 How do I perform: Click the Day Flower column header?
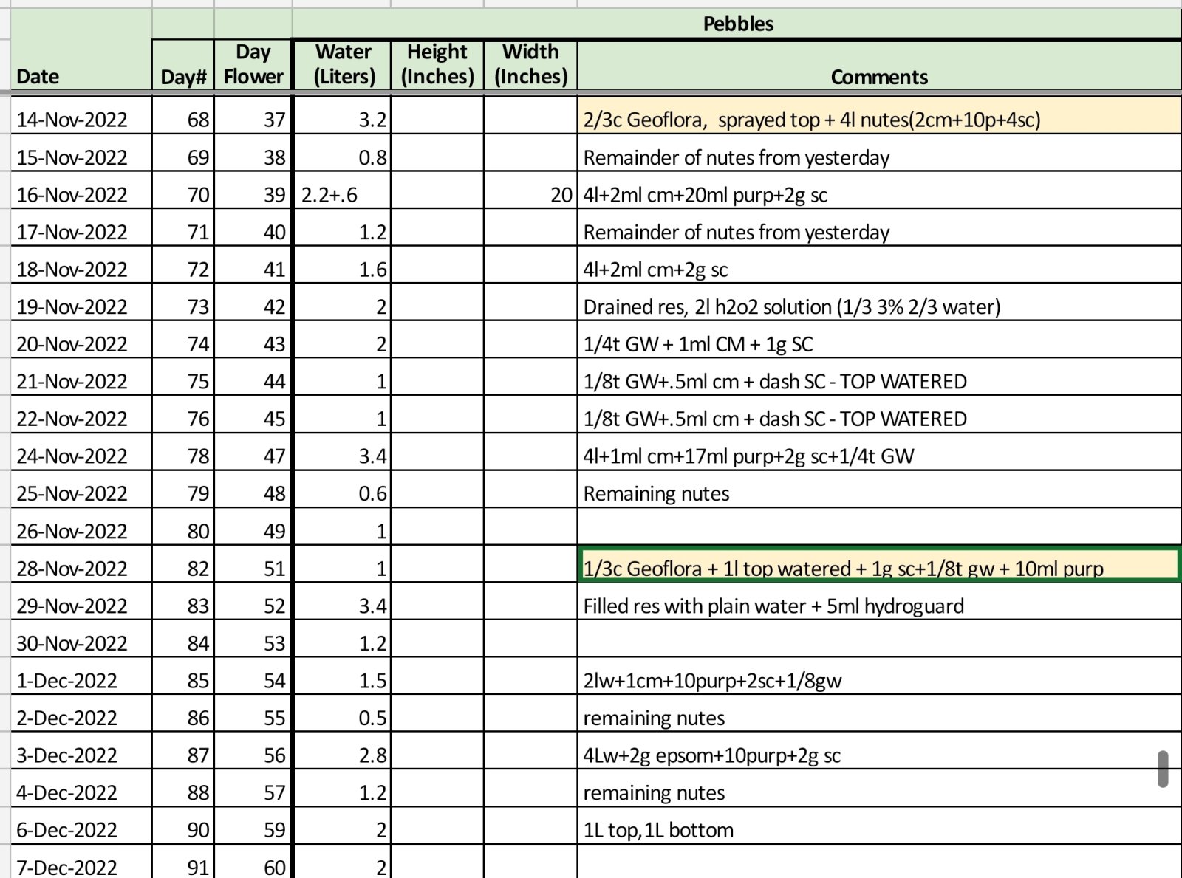click(x=253, y=65)
